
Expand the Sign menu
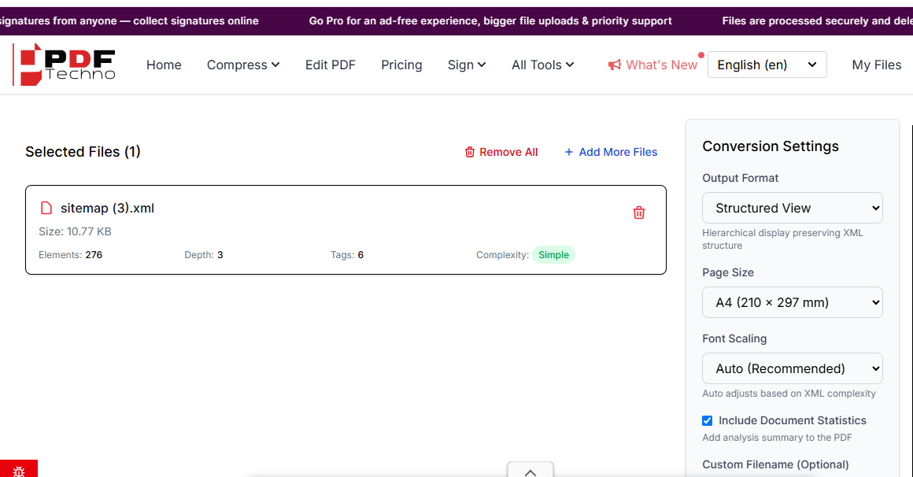[467, 65]
